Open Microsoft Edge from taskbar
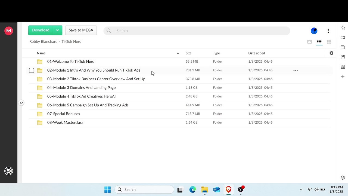The height and width of the screenshot is (196, 348). (192, 190)
